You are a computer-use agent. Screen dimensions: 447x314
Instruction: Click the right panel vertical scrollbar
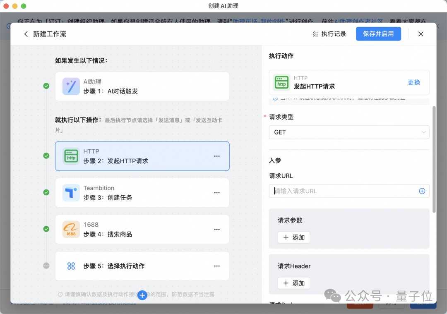coord(434,159)
